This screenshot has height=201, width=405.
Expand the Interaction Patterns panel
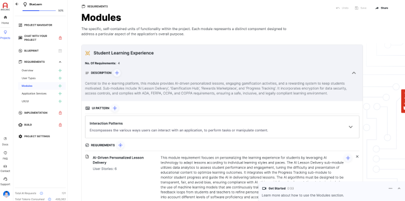(x=351, y=127)
